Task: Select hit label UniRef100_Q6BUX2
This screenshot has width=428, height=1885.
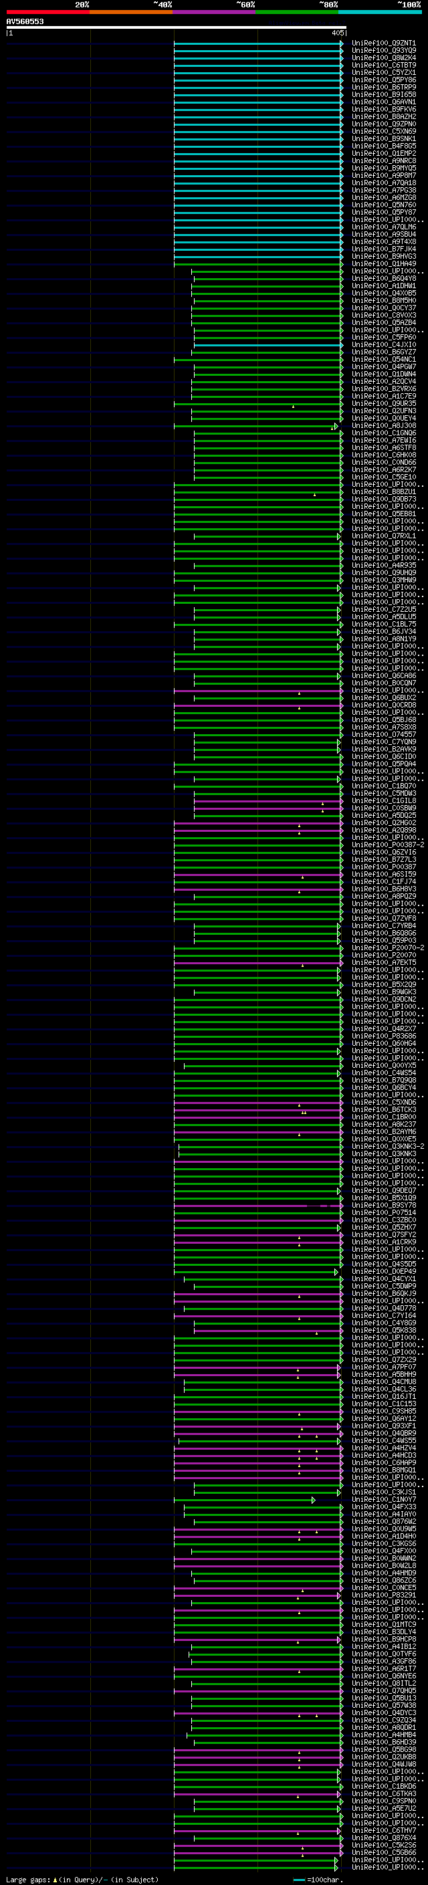Action: click(383, 698)
